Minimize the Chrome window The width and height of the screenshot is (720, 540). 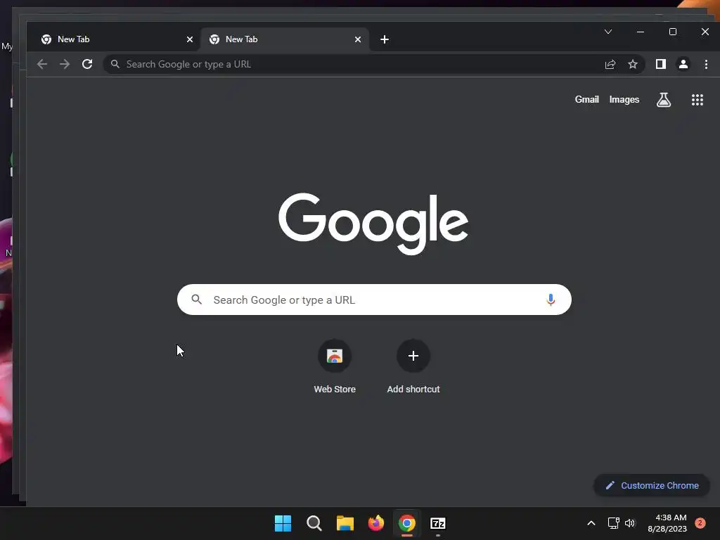coord(641,32)
